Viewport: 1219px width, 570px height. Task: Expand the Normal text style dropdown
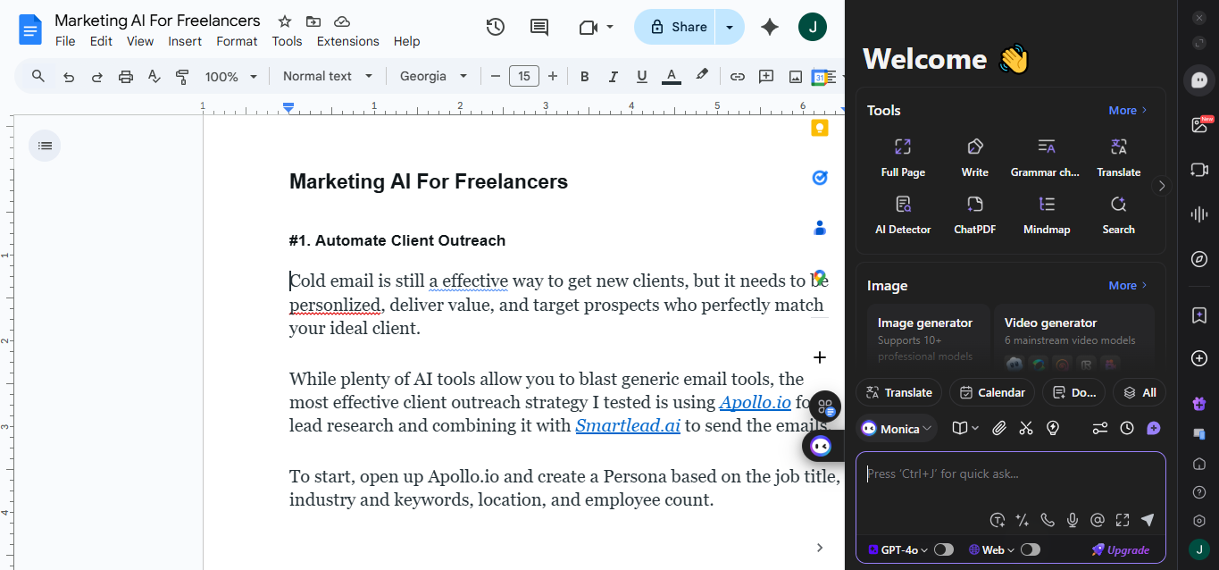click(328, 77)
